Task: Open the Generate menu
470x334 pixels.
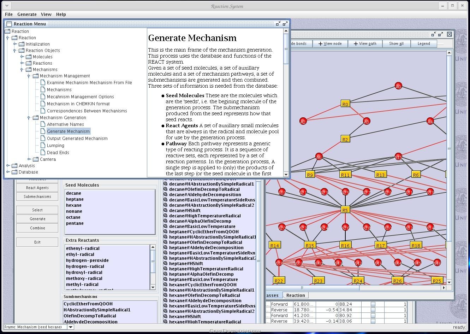Action: [x=27, y=14]
